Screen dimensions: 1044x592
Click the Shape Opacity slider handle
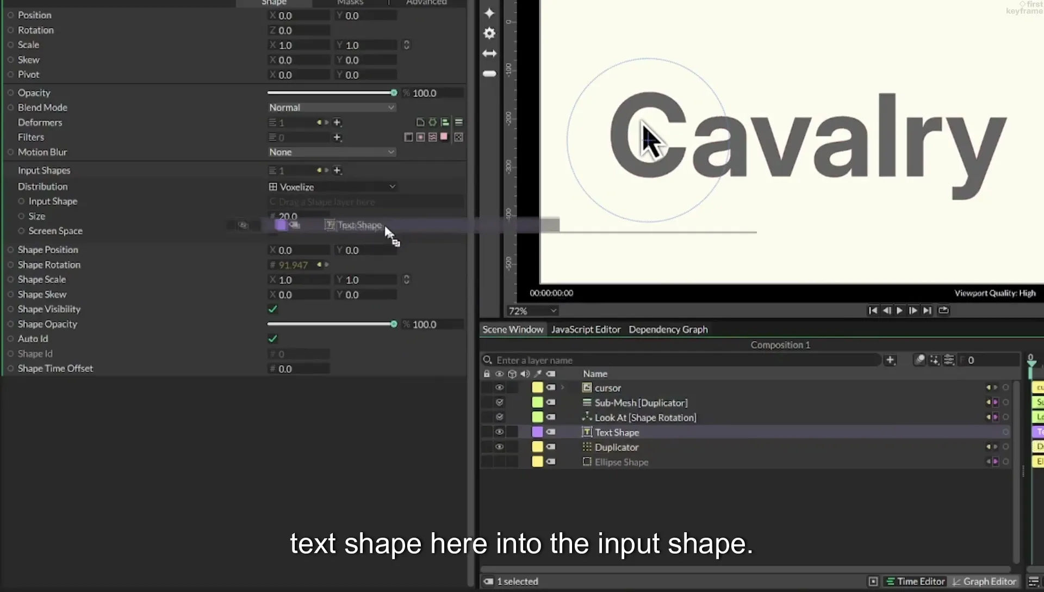coord(394,324)
